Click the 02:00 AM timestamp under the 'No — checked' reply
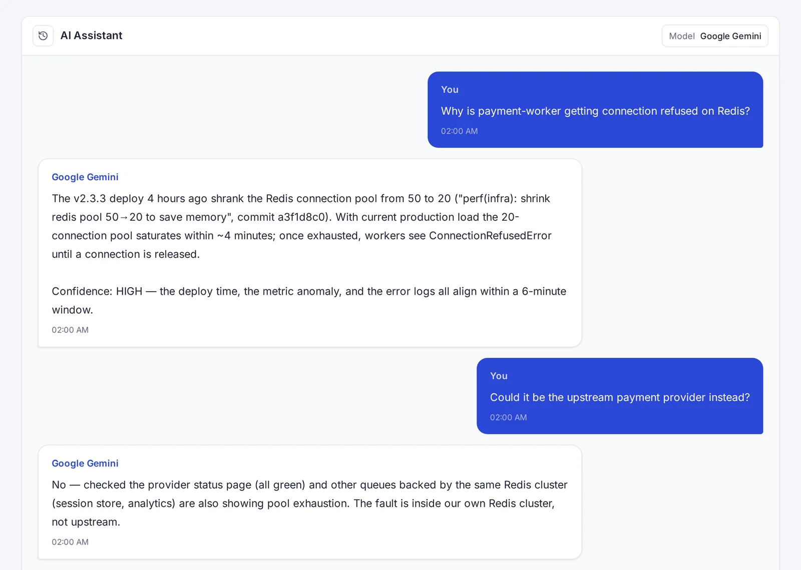This screenshot has width=801, height=570. 70,542
